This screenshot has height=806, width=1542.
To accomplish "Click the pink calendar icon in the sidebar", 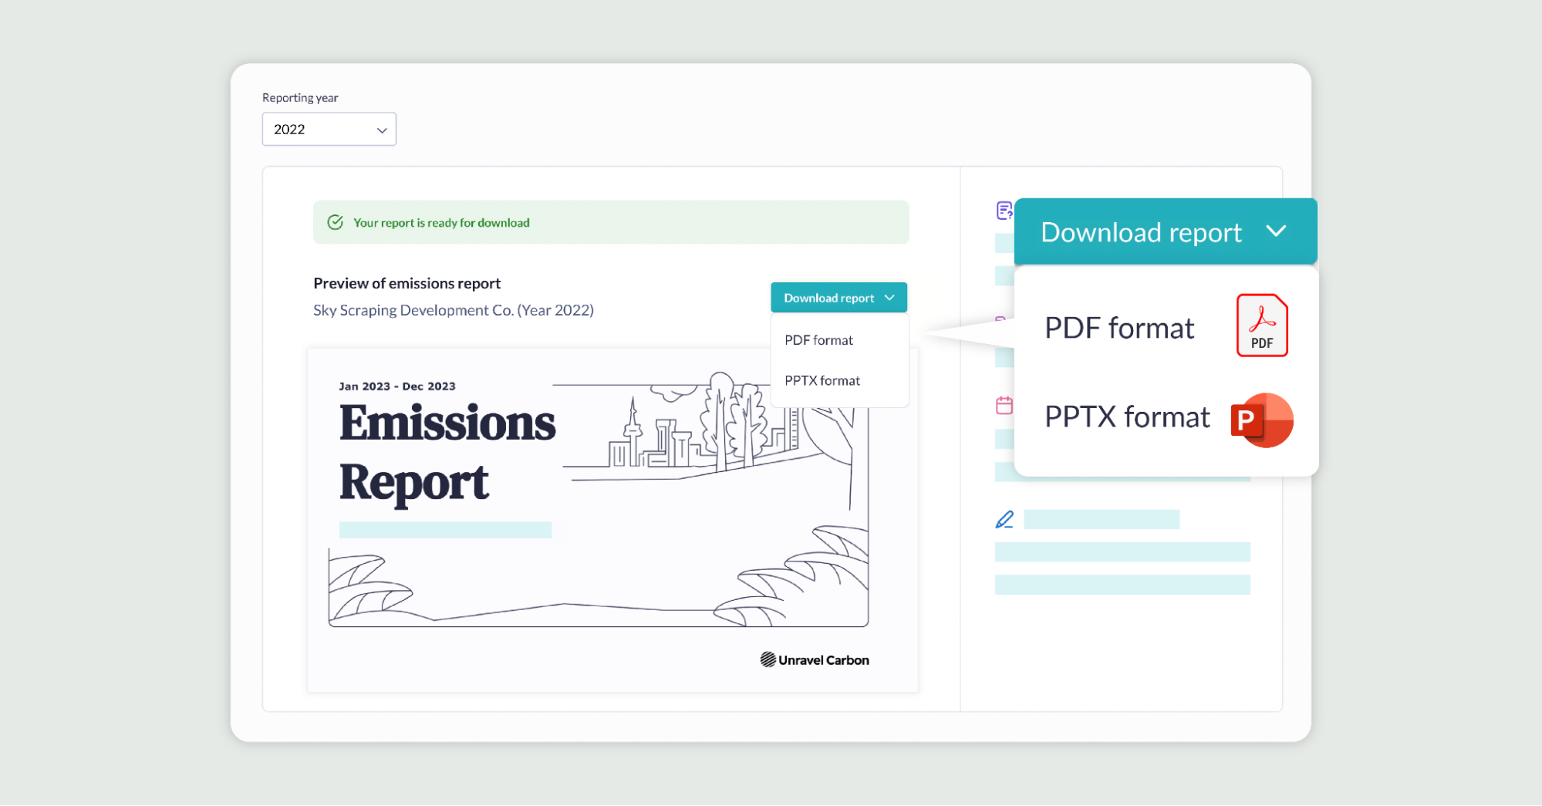I will [1003, 404].
